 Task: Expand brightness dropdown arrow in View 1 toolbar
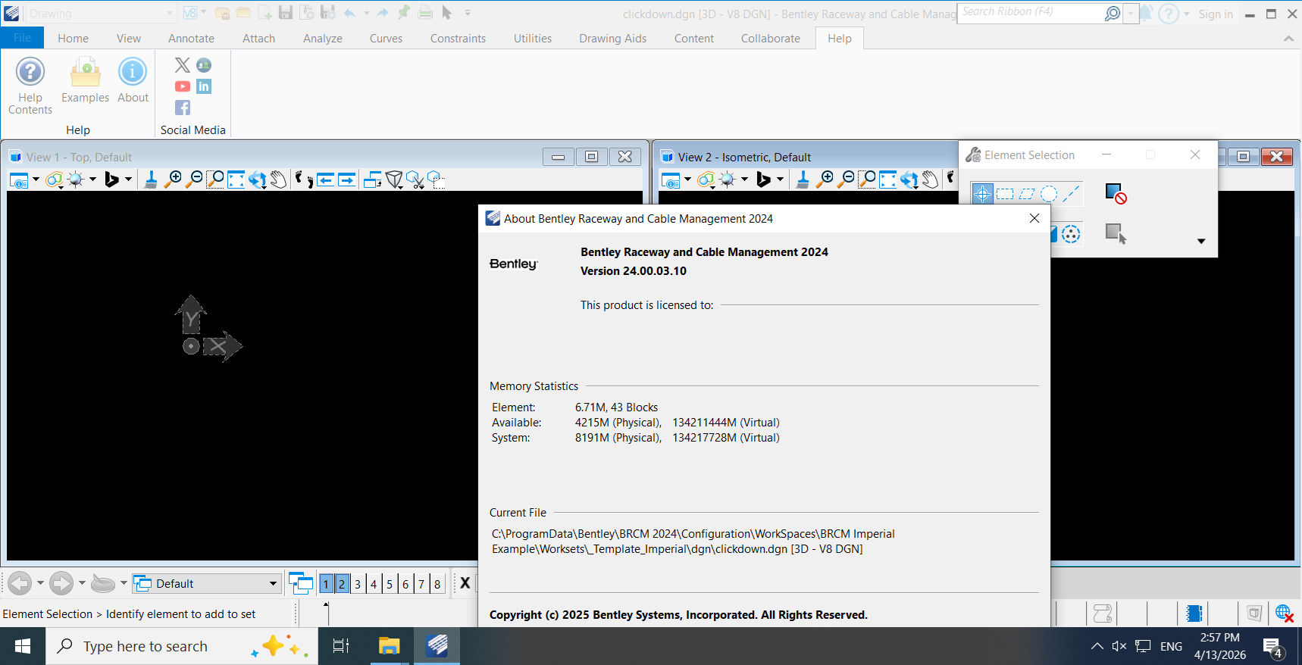click(x=92, y=180)
